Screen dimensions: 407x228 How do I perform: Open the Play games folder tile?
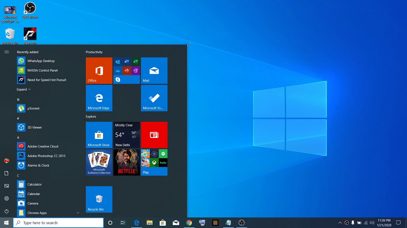point(154,162)
